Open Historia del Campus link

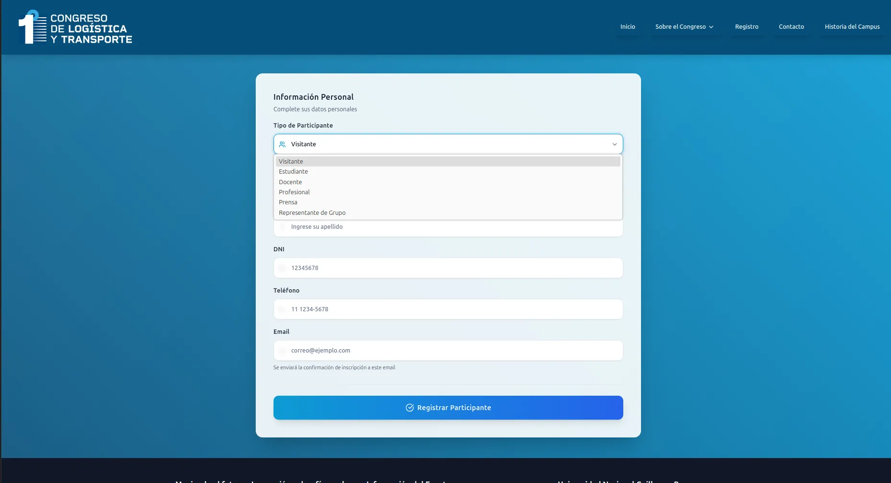[x=852, y=27]
